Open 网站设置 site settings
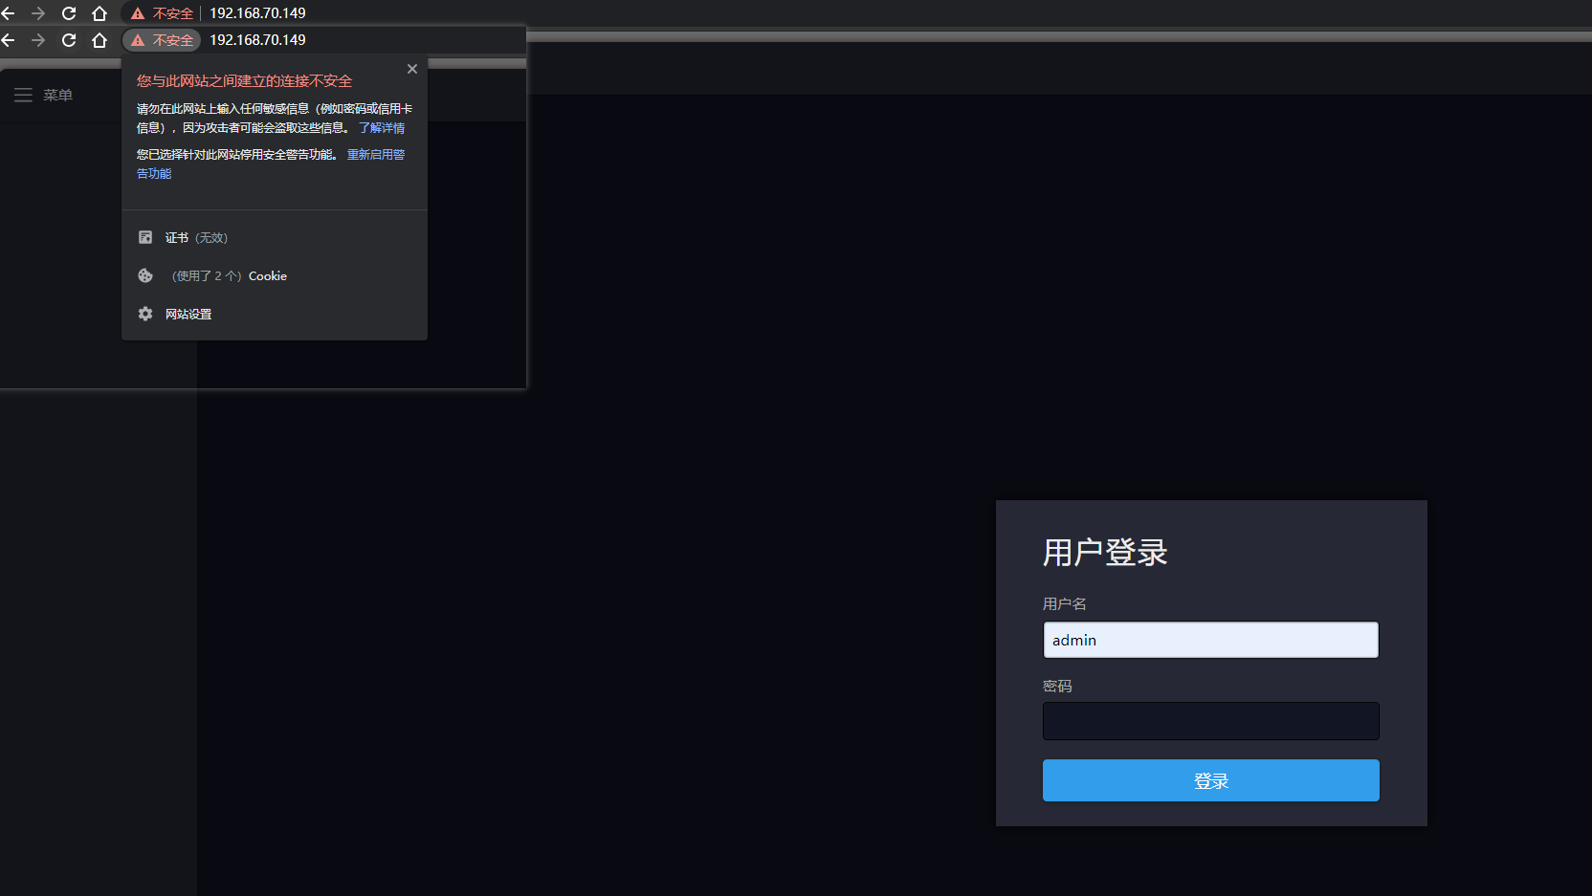Viewport: 1592px width, 896px height. pos(275,314)
